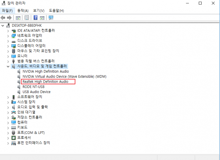Screen dimensions: 220x160
Task: Click the DESKTOP-8BE0FHK computer icon
Action: [x=8, y=26]
